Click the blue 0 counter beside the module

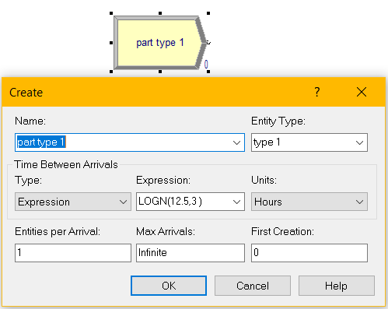[x=206, y=64]
